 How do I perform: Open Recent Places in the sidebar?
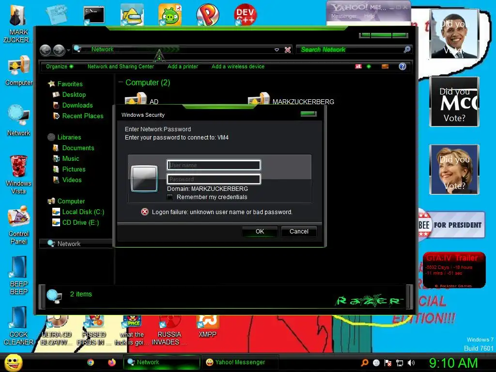78,116
